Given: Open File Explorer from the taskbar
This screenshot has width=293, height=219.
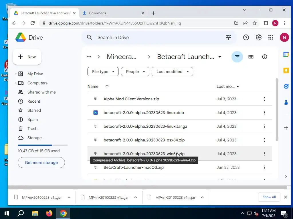Looking at the screenshot, I should (35, 213).
